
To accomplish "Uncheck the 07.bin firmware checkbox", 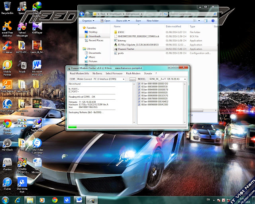I will (x=139, y=102).
